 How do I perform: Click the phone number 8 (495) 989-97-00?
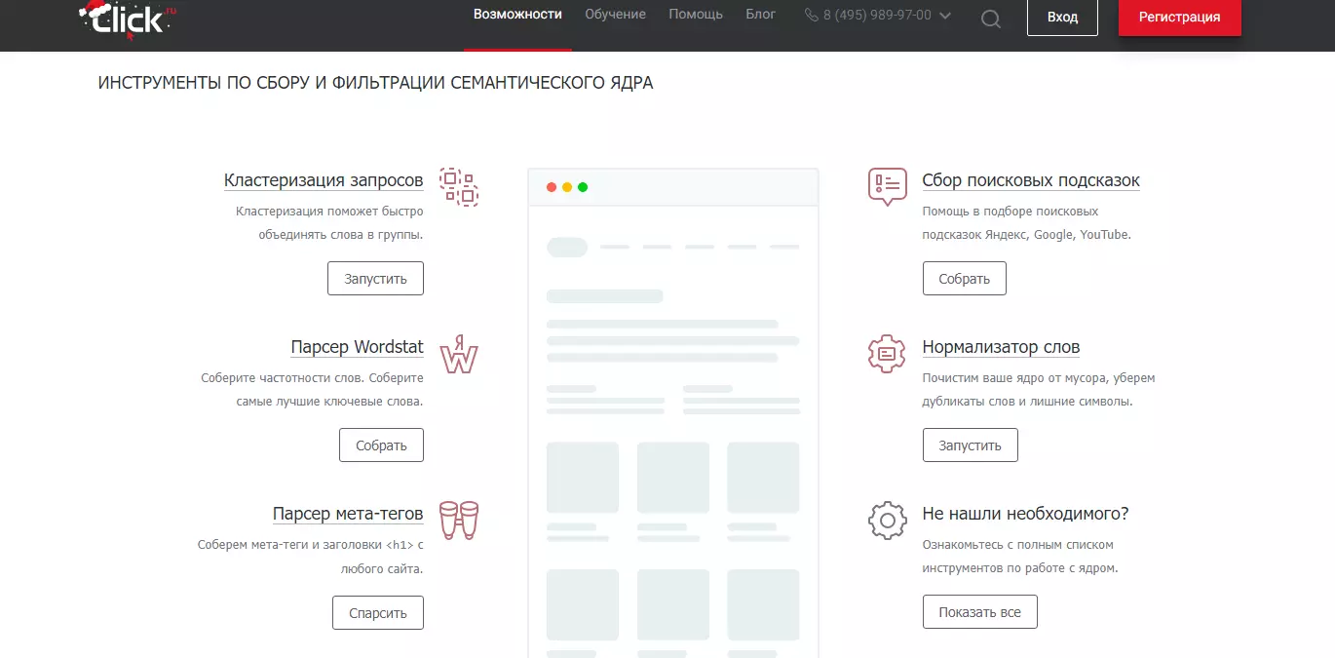pos(877,15)
